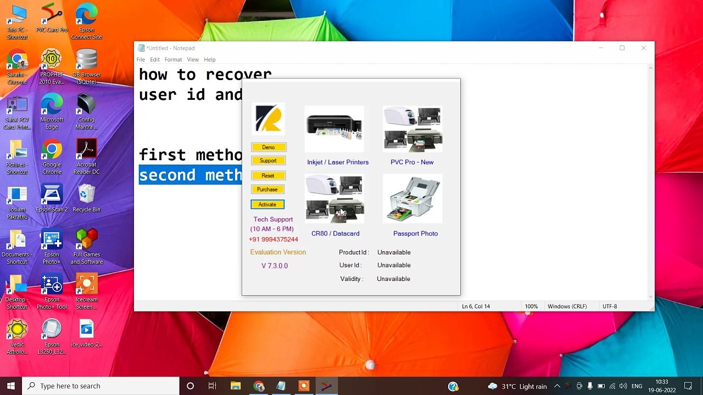Open Notepad Format menu
This screenshot has height=395, width=703.
[173, 59]
